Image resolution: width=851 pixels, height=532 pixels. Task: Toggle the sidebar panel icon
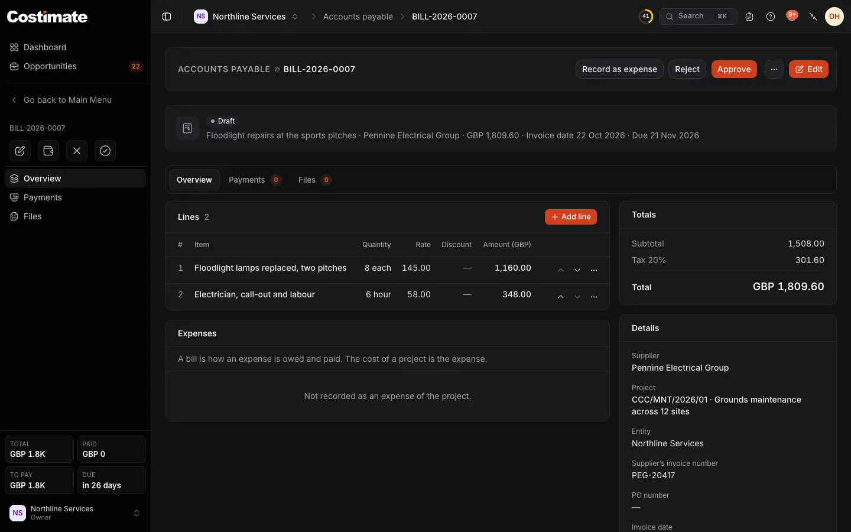click(167, 17)
